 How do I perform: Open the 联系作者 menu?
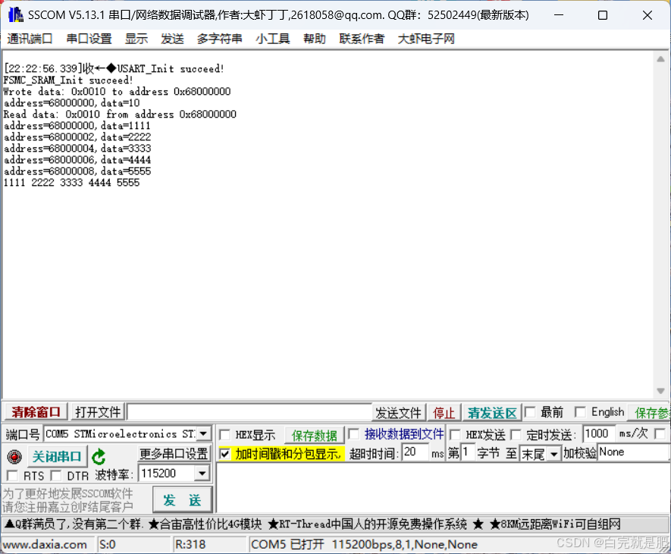362,39
